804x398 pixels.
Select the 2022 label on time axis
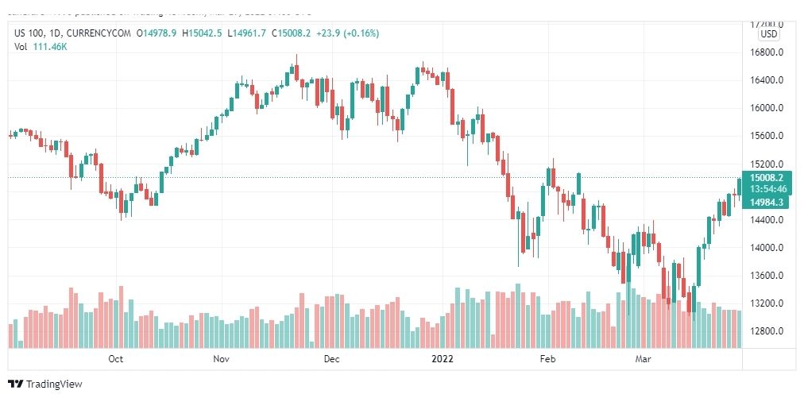442,359
